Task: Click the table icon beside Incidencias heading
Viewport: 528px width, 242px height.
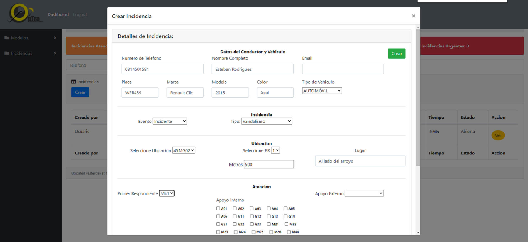Action: pos(74,82)
